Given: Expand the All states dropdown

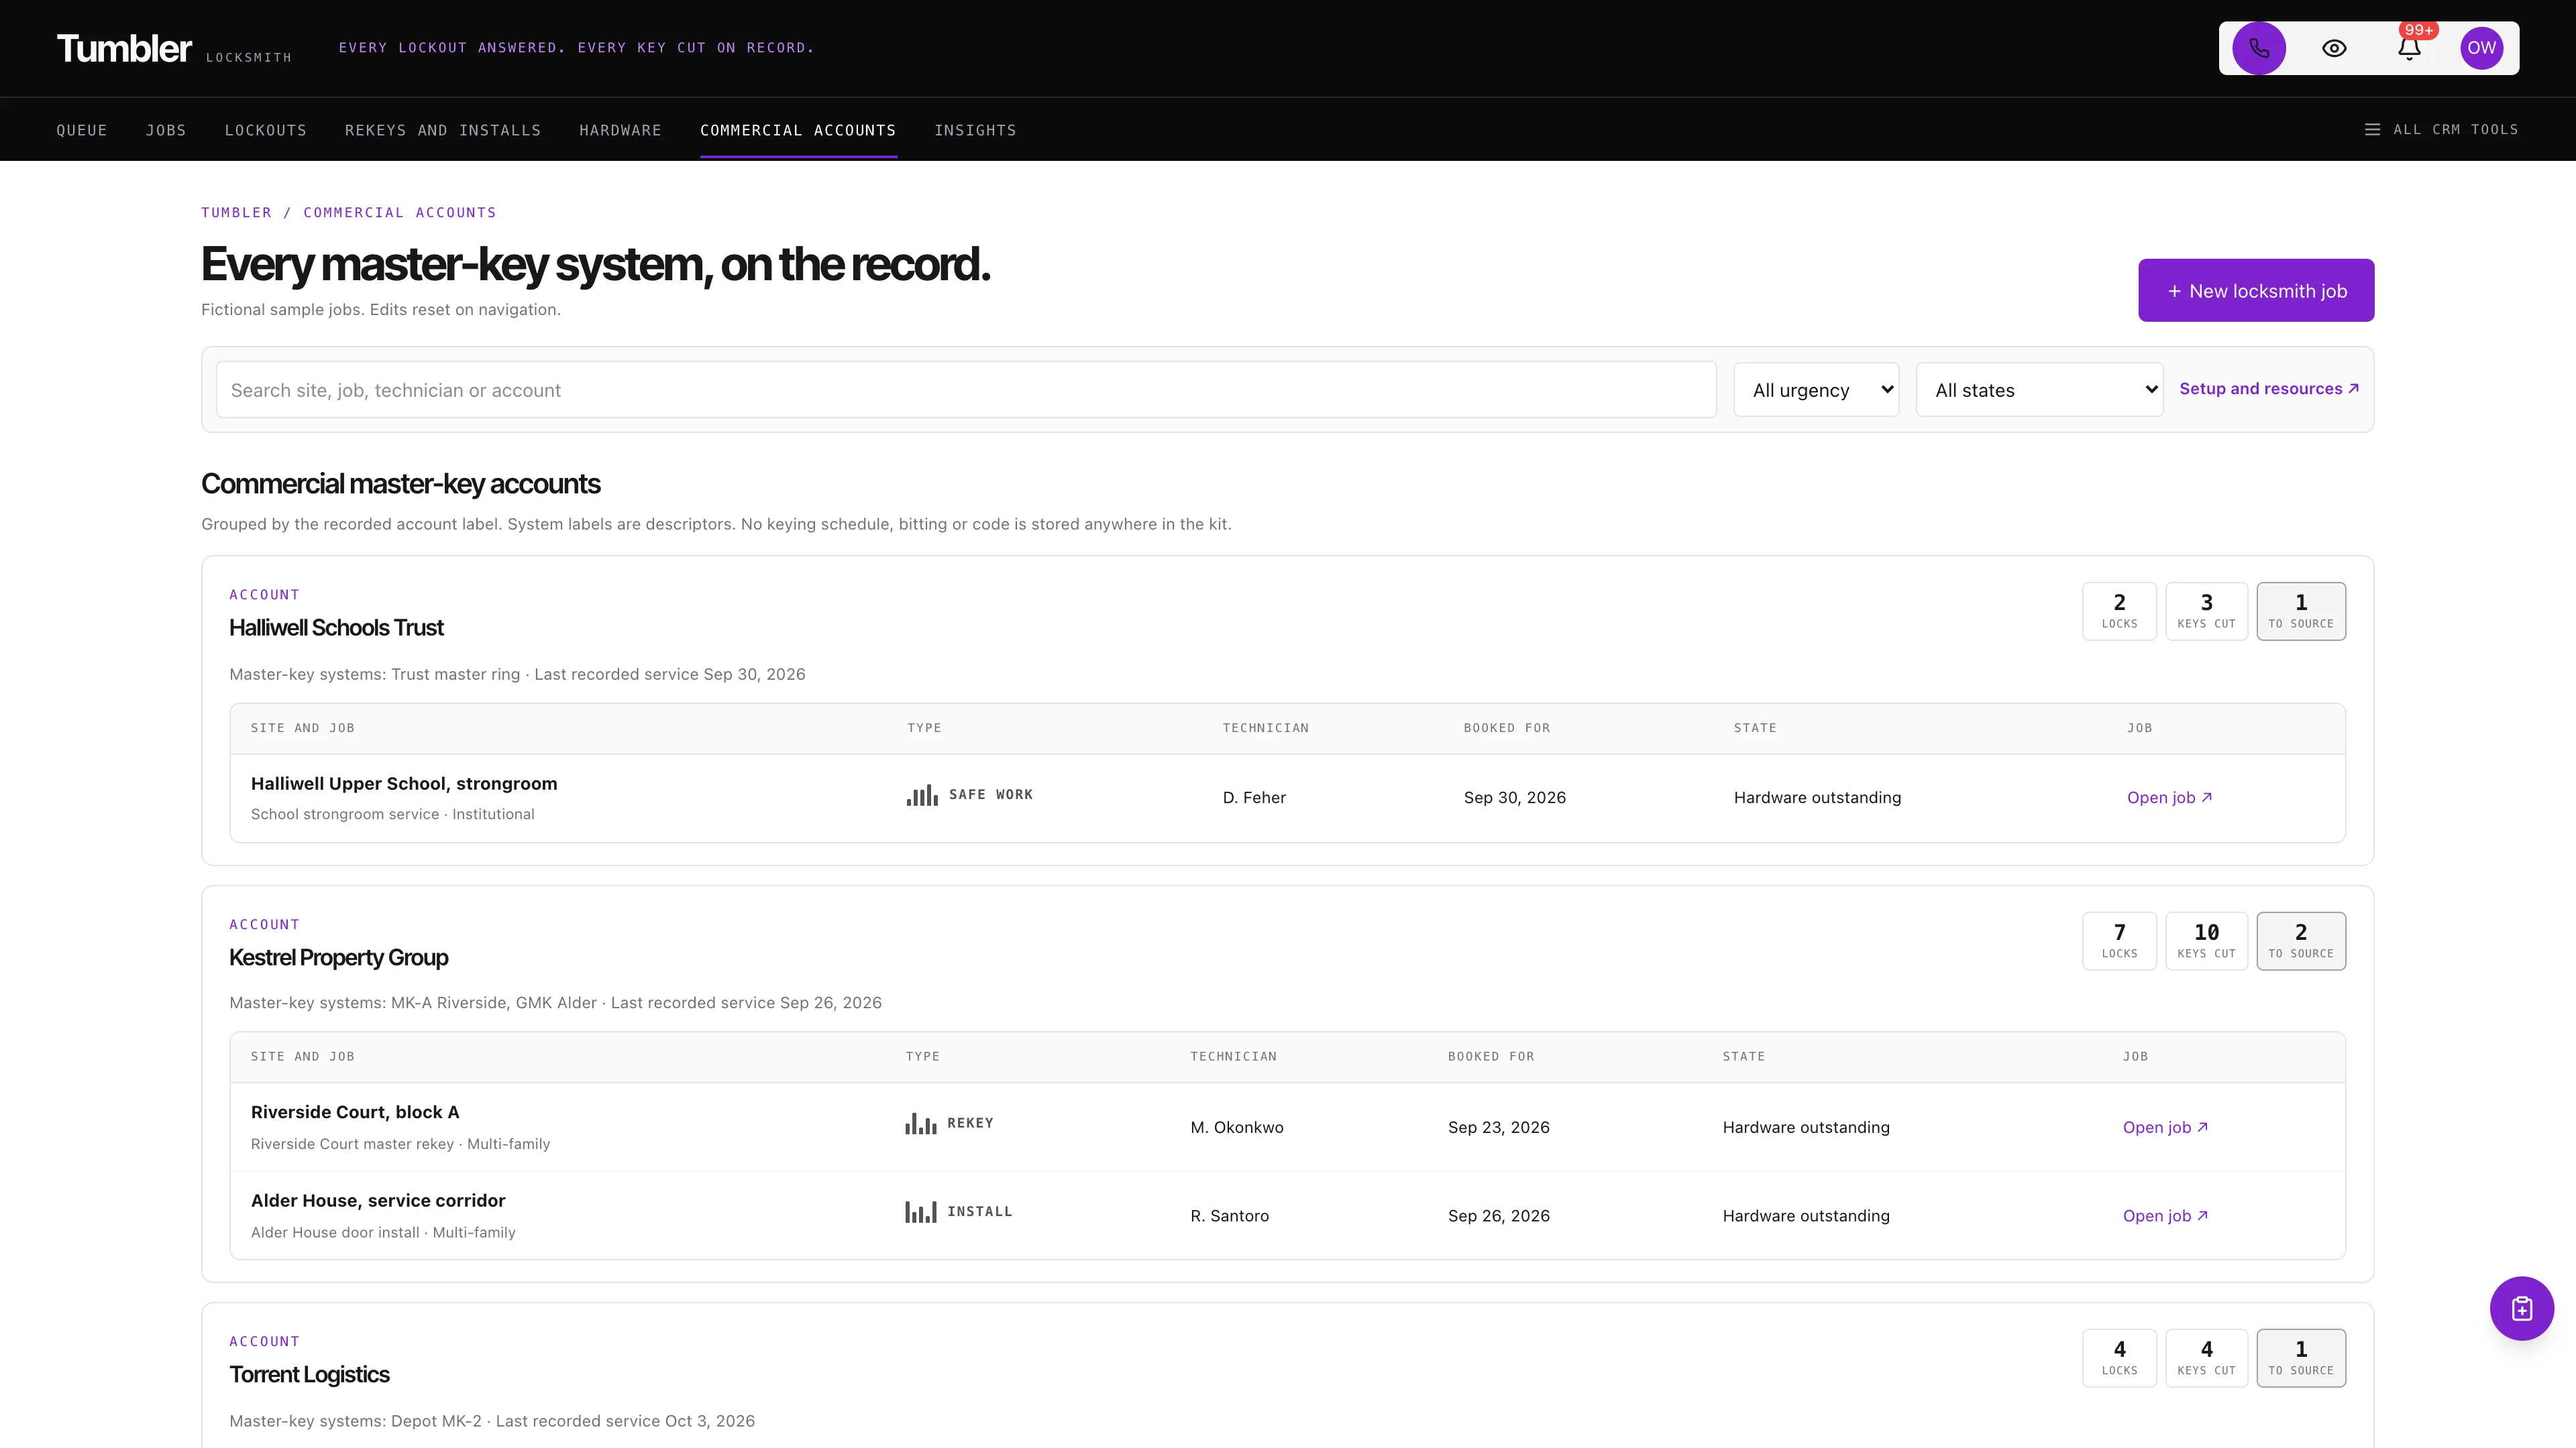Looking at the screenshot, I should click(2039, 389).
